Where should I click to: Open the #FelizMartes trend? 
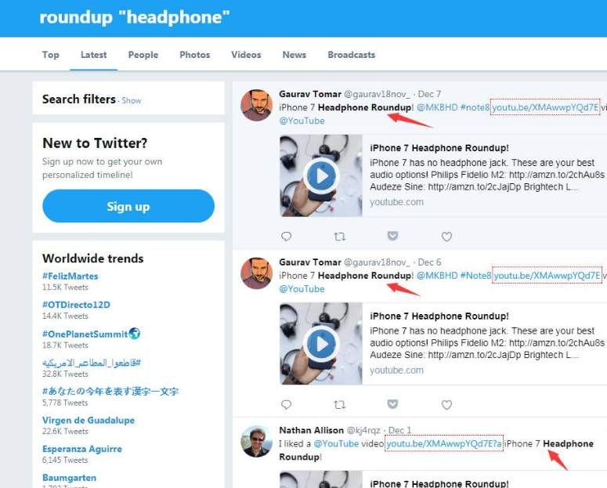tap(70, 277)
